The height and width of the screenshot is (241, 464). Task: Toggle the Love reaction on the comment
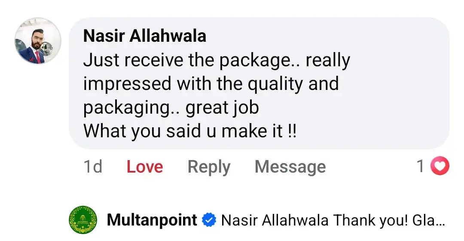(145, 167)
